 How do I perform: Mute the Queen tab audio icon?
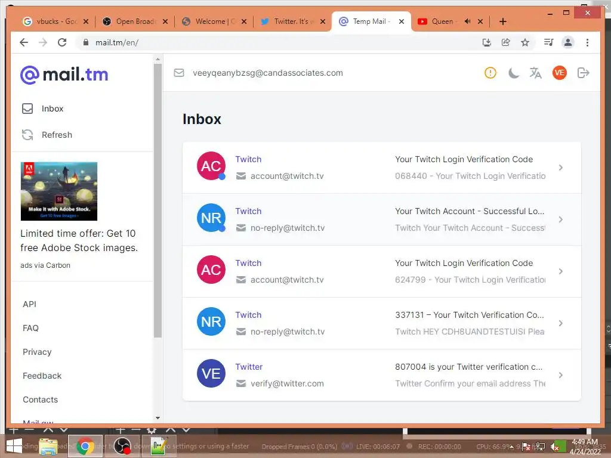pos(468,21)
